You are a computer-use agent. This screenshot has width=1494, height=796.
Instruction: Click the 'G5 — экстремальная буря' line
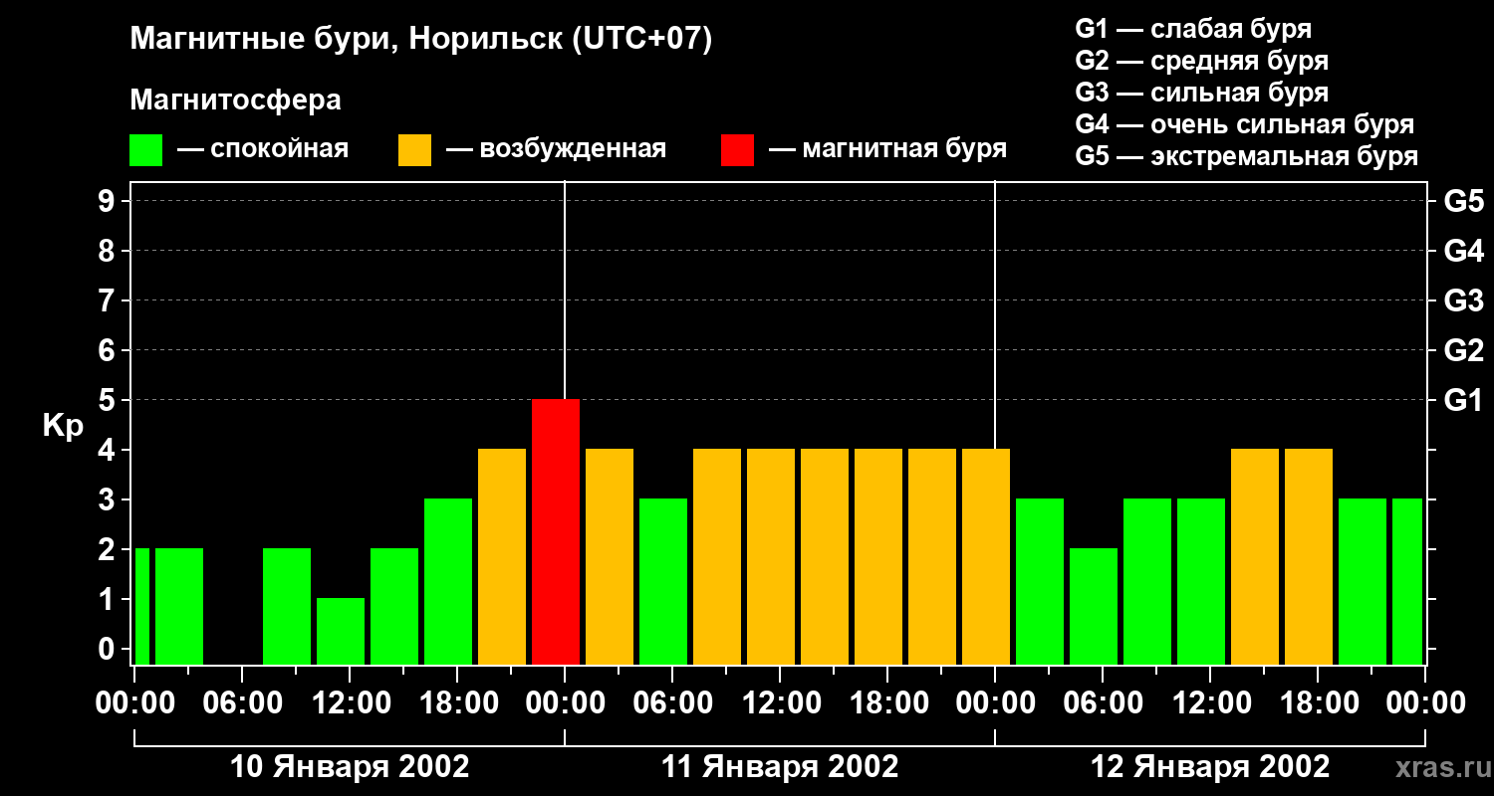pyautogui.click(x=1247, y=156)
